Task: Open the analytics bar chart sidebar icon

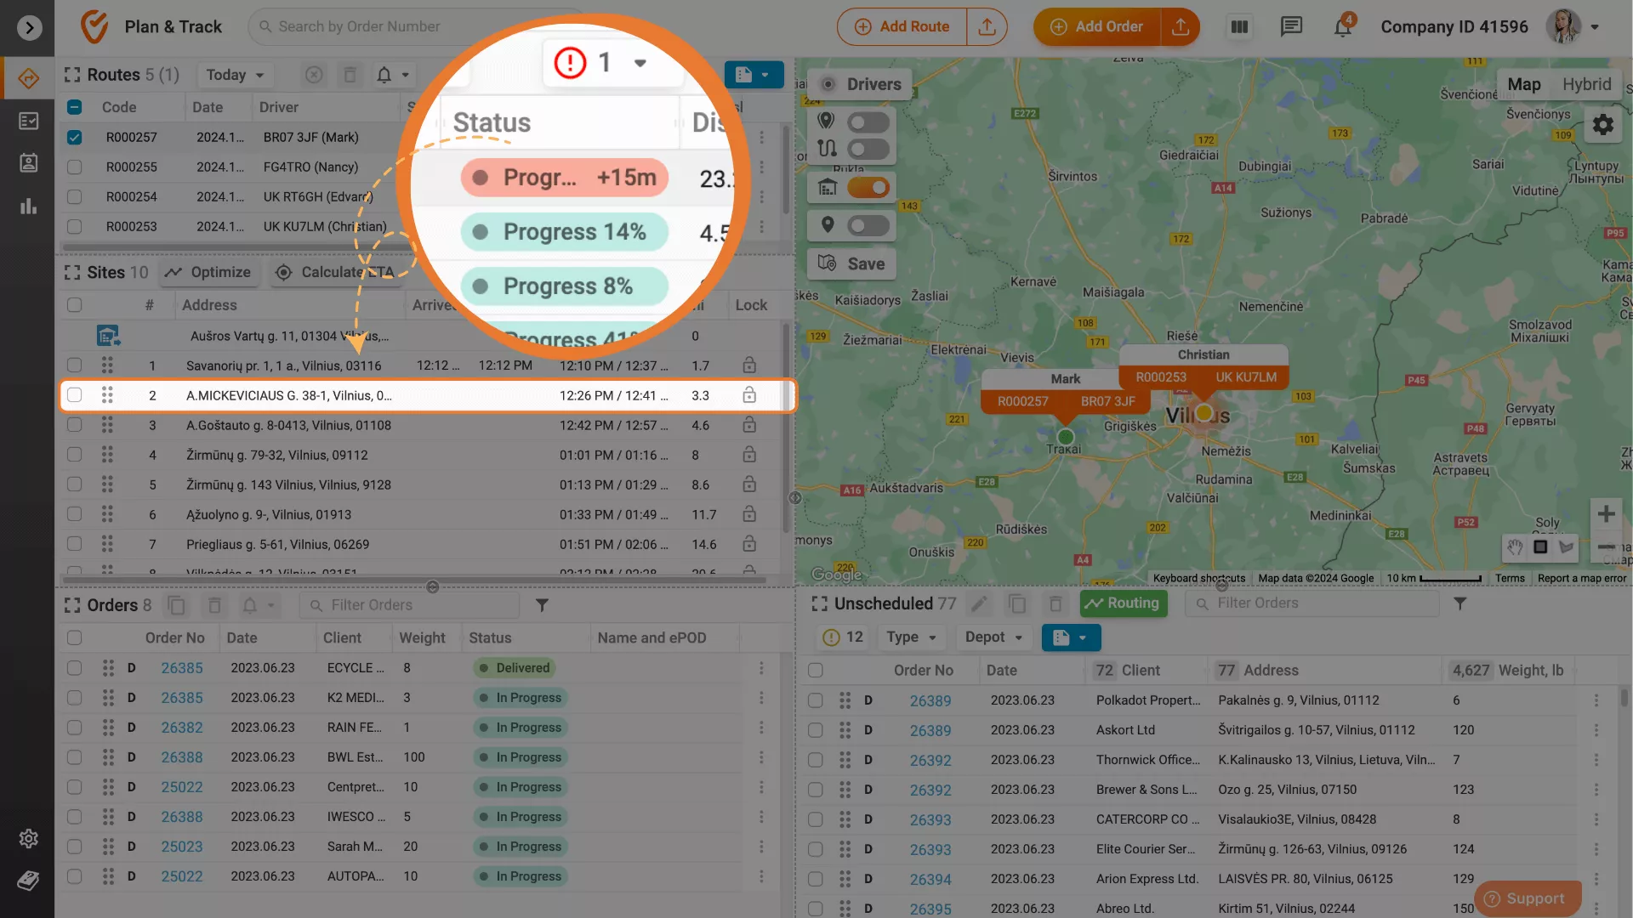Action: pos(28,206)
